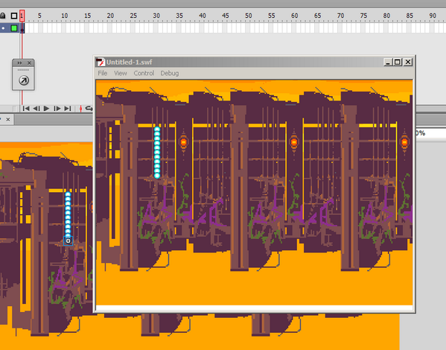Select the keyframe on frame 1 of the layer
This screenshot has height=350, width=446.
22,28
